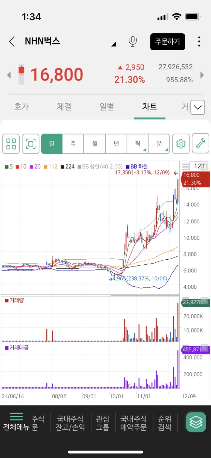
Task: Open chart settings gear icon
Action: coord(181,144)
